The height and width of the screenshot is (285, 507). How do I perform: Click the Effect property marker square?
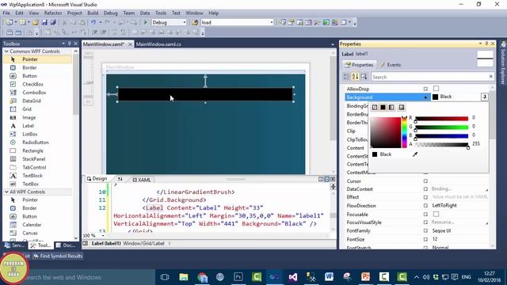click(x=425, y=197)
